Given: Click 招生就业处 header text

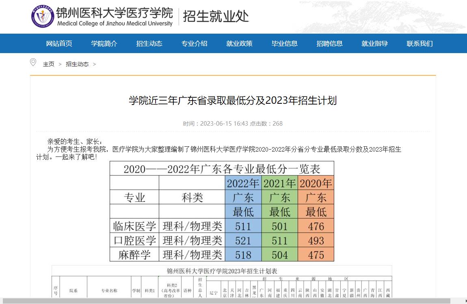Looking at the screenshot, I should point(216,16).
